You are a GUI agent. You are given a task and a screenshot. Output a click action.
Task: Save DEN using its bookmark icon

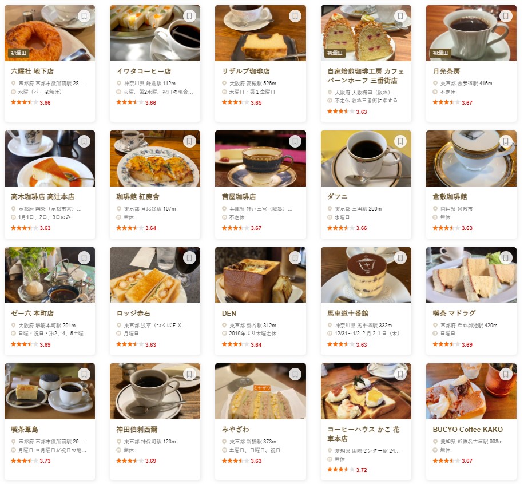pos(295,257)
